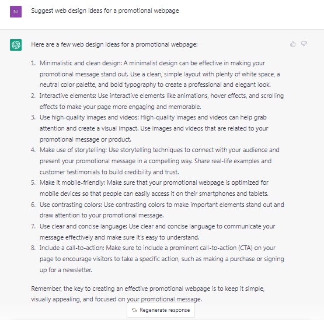Viewport: 324px width, 320px height.
Task: Click the purple user avatar
Action: 16,12
